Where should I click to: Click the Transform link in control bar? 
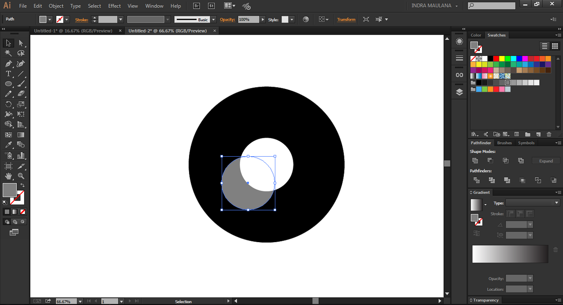(x=346, y=19)
